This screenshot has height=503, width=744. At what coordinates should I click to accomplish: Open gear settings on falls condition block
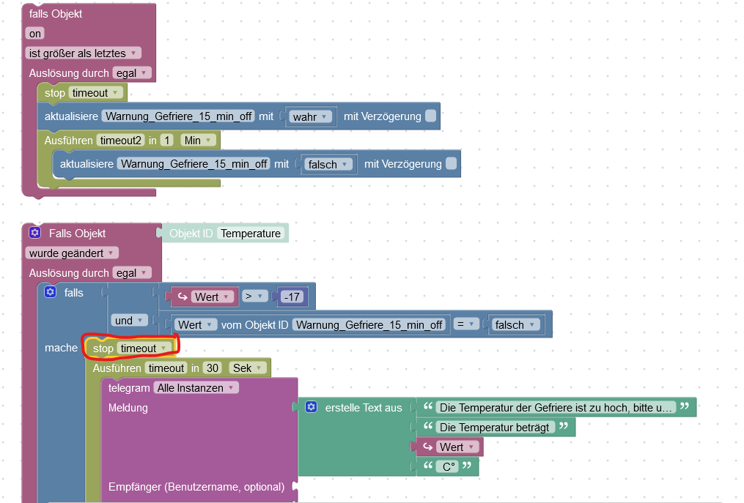51,292
